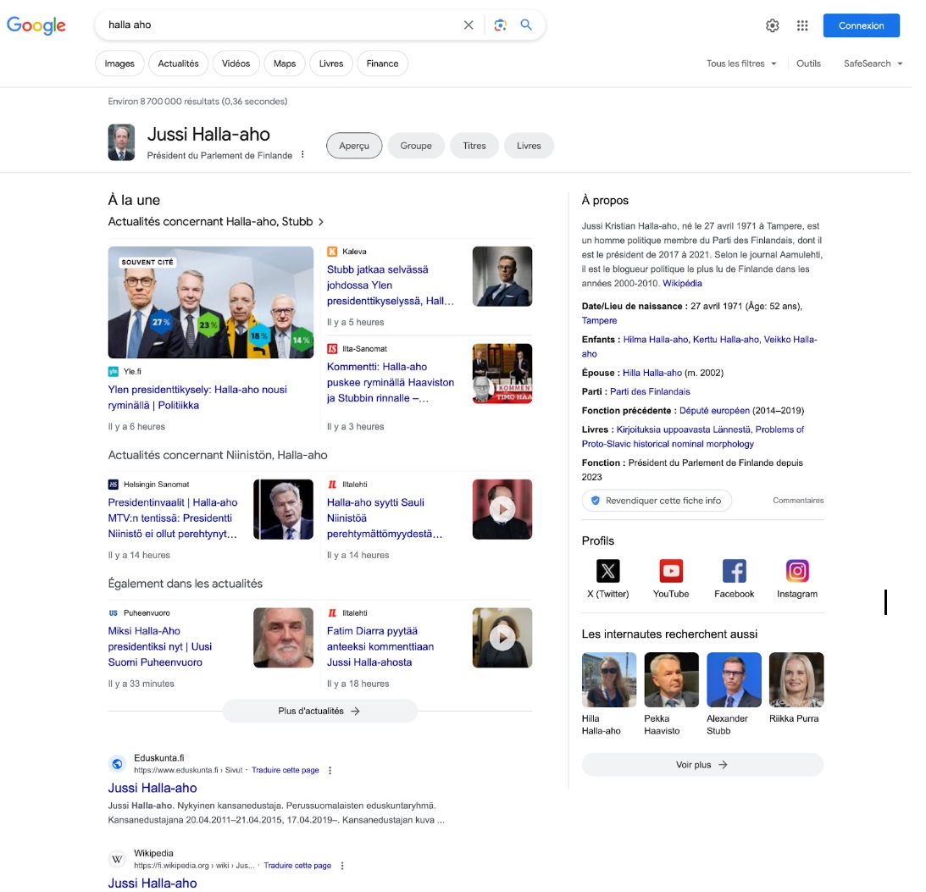Clear the search query with the X icon

(x=469, y=25)
